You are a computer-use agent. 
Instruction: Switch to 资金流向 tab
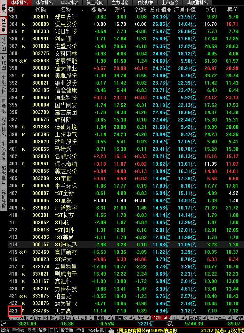[95, 2]
